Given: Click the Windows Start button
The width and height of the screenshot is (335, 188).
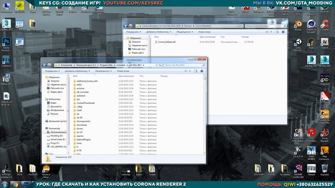Looking at the screenshot, I should click(x=5, y=184).
